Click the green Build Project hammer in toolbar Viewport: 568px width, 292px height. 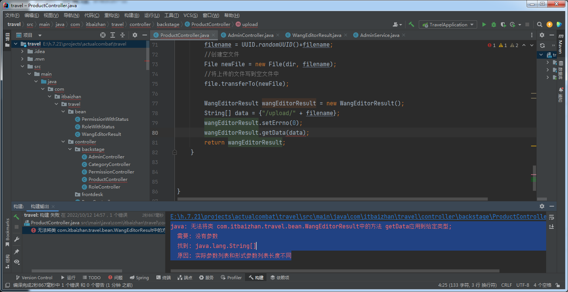click(411, 24)
